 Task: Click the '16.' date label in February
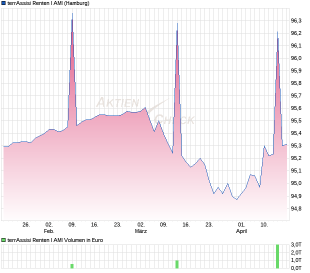pyautogui.click(x=94, y=225)
